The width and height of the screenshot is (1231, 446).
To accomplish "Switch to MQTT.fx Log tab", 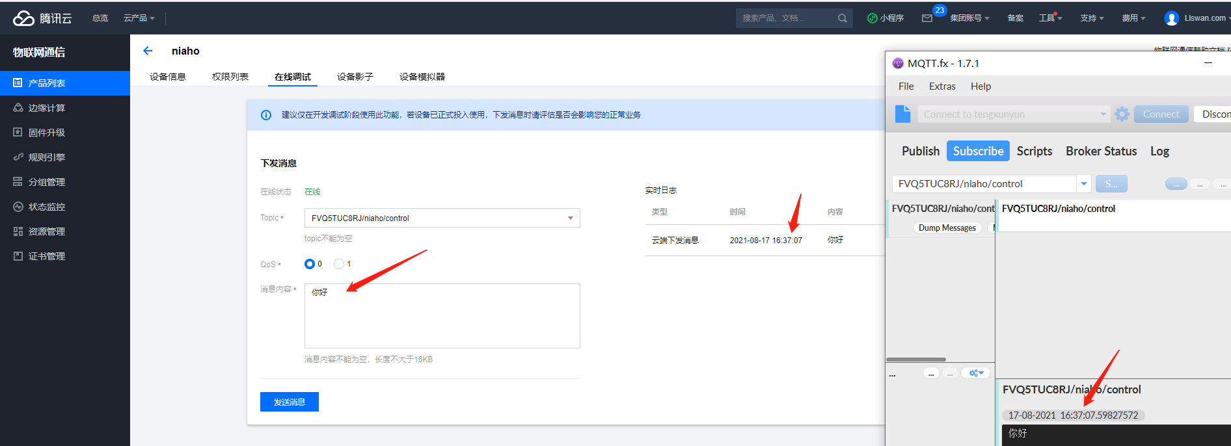I will 1159,151.
